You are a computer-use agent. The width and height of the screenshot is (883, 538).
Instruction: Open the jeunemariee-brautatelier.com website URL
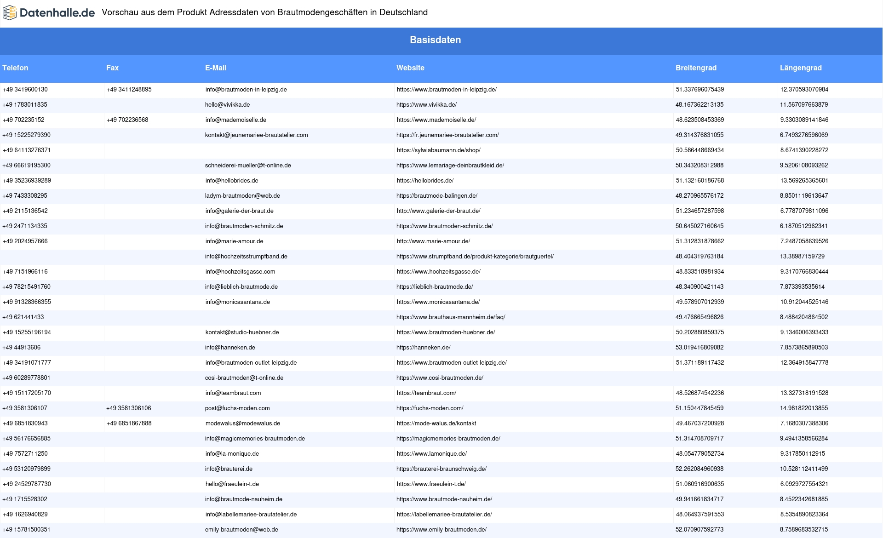(447, 135)
